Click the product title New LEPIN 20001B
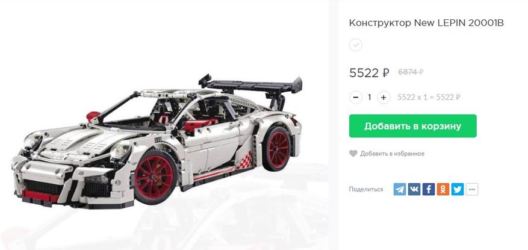 point(459,23)
